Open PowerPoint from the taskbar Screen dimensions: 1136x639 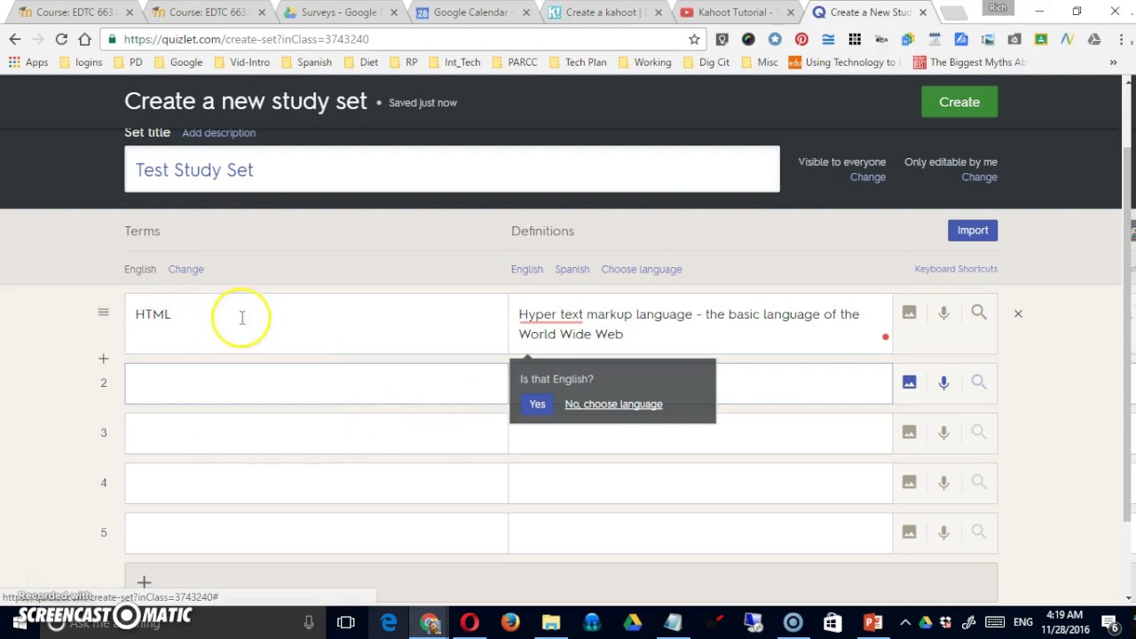point(872,622)
